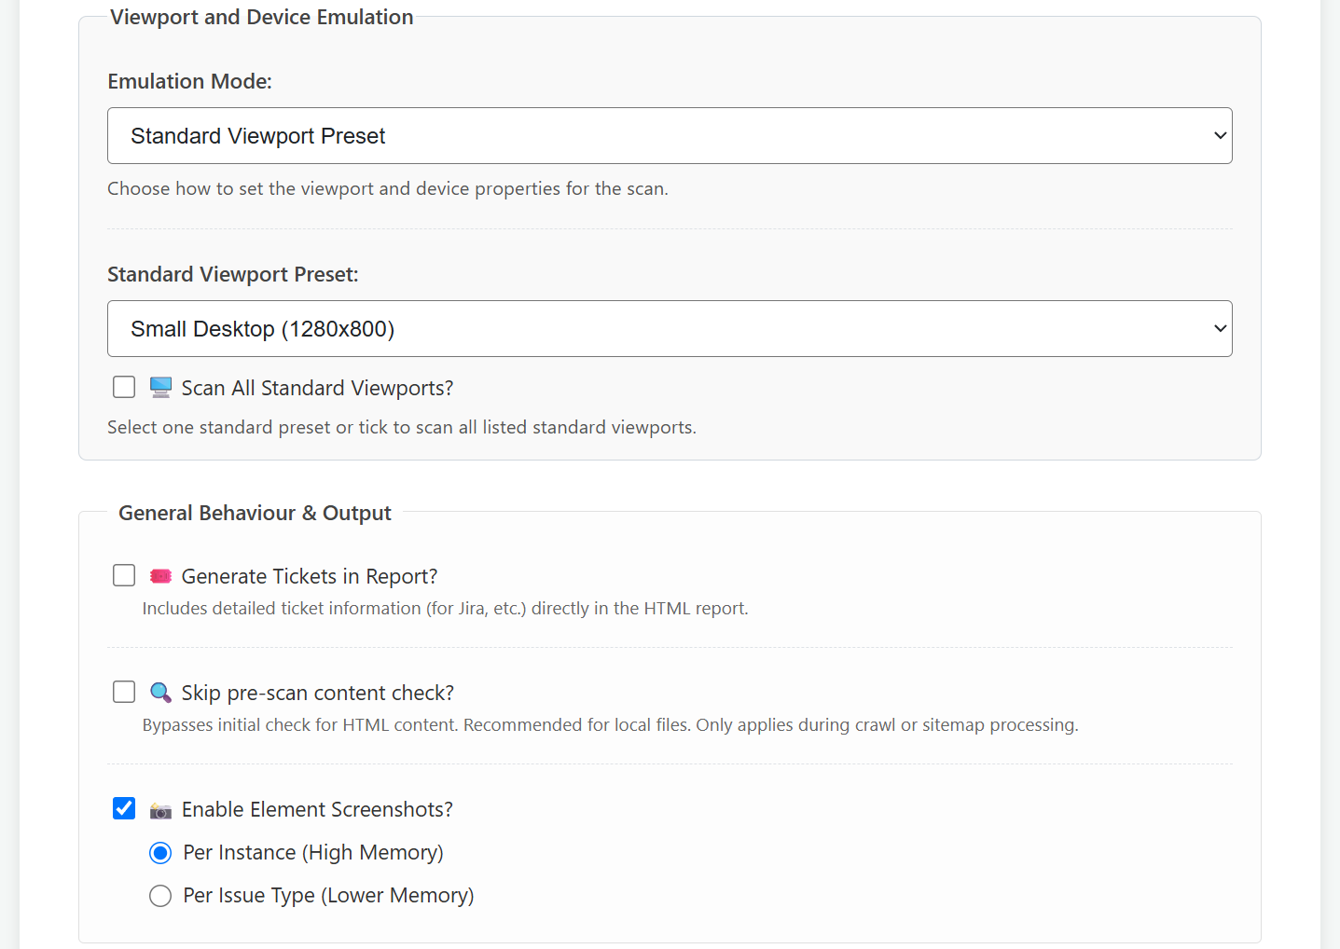Open the Emulation Mode dropdown

pyautogui.click(x=670, y=136)
